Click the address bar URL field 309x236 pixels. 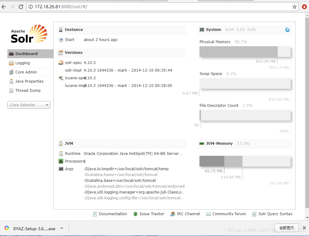tap(163, 7)
